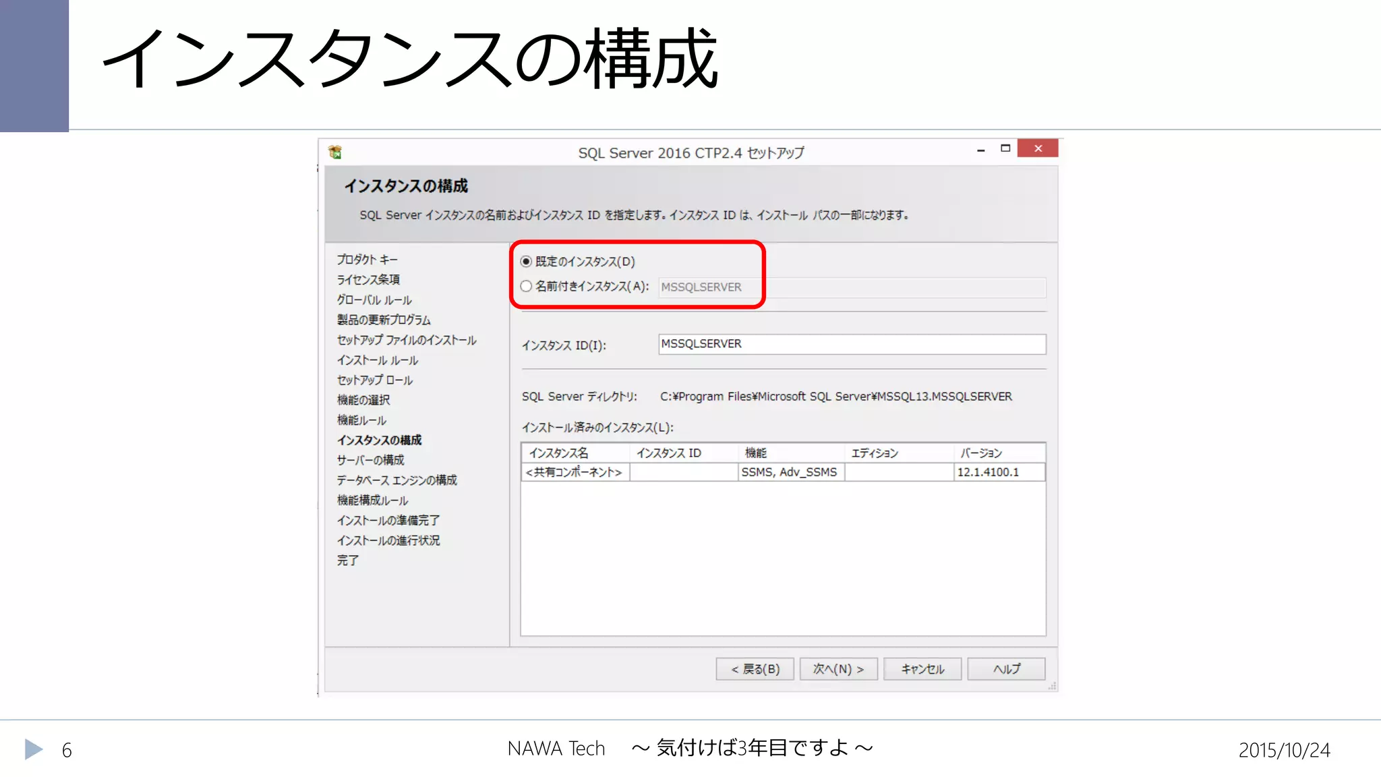Click the 機能 column header
Viewport: 1381px width, 777px height.
[x=792, y=453]
